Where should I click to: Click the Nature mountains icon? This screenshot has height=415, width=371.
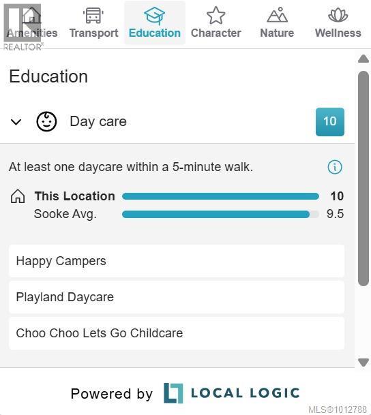[277, 15]
